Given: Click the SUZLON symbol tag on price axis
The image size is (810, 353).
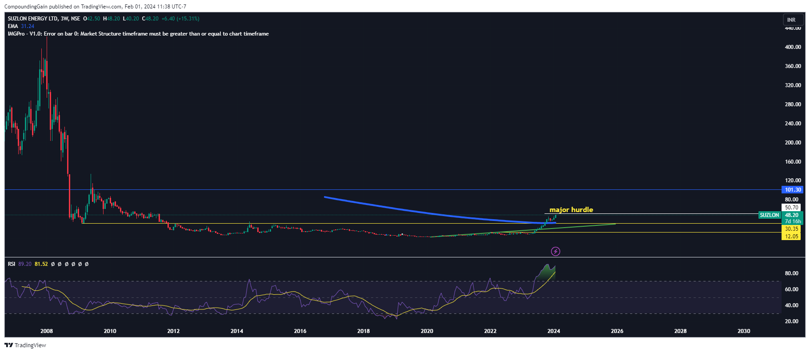Looking at the screenshot, I should 769,215.
